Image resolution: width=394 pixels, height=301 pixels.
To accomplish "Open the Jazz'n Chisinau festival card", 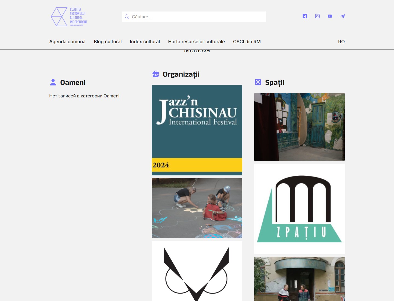I will click(197, 130).
